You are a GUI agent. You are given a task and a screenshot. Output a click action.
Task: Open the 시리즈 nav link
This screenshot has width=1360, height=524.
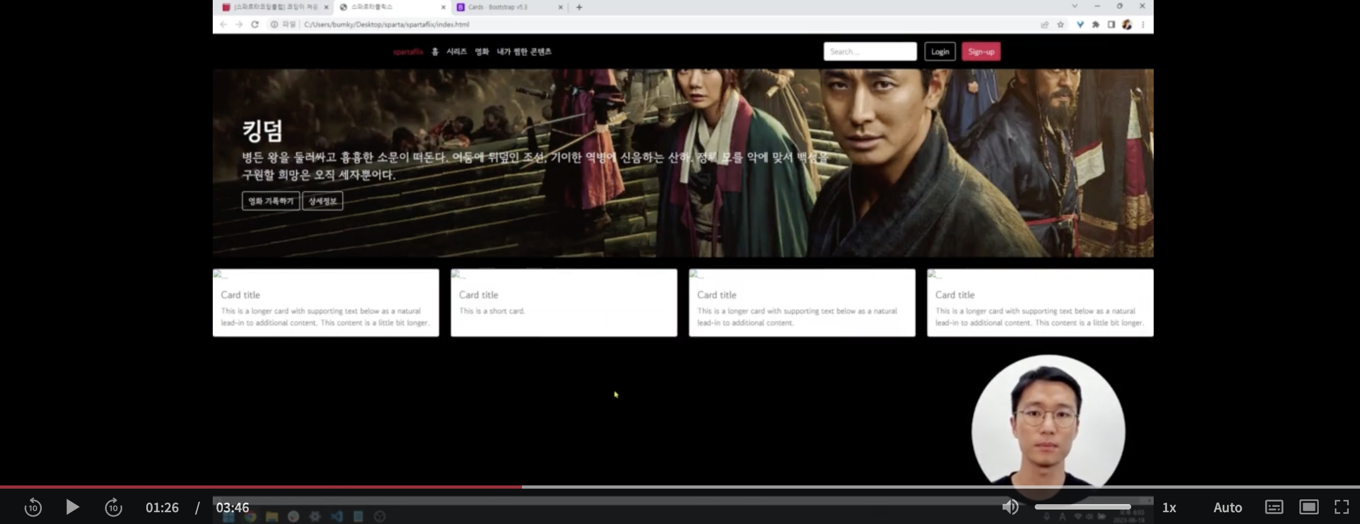pyautogui.click(x=457, y=51)
